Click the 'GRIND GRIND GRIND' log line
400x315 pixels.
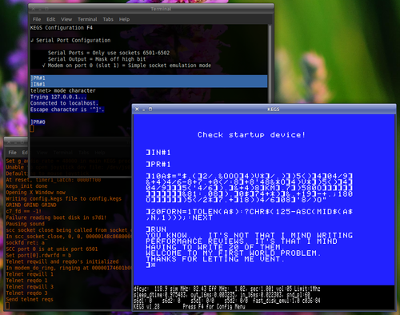[31, 205]
